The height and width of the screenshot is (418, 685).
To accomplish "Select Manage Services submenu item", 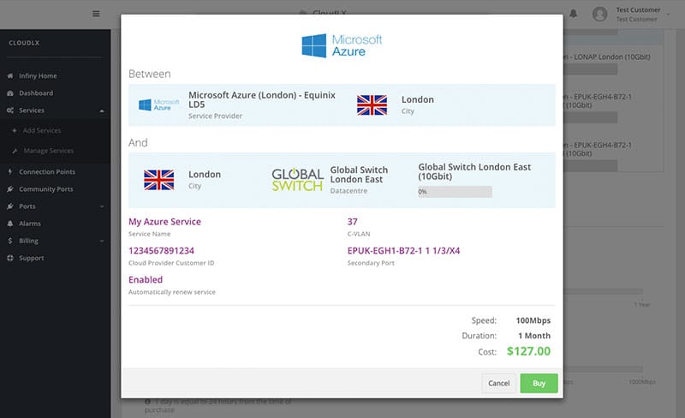I will point(49,151).
